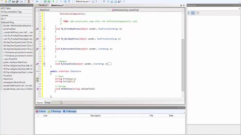Click the method marker icon beside SetValuta line
This screenshot has width=241, height=135.
(x=38, y=89)
